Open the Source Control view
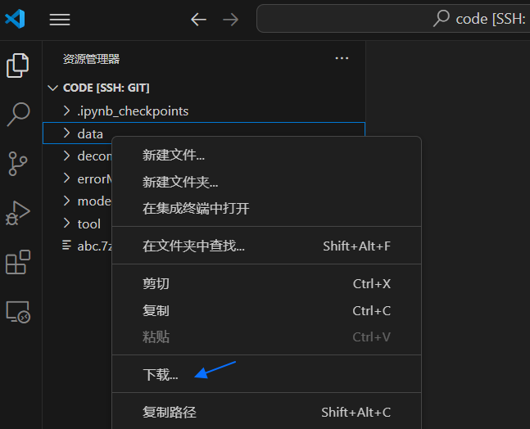The height and width of the screenshot is (429, 530). (18, 164)
